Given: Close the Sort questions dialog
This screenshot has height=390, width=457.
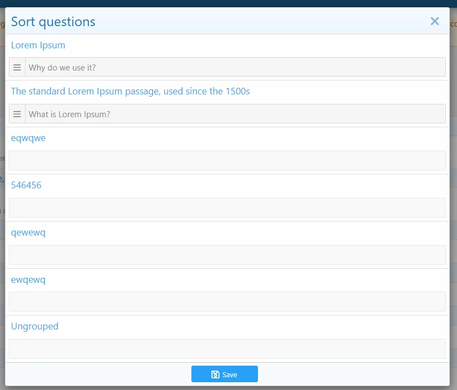Looking at the screenshot, I should point(435,21).
